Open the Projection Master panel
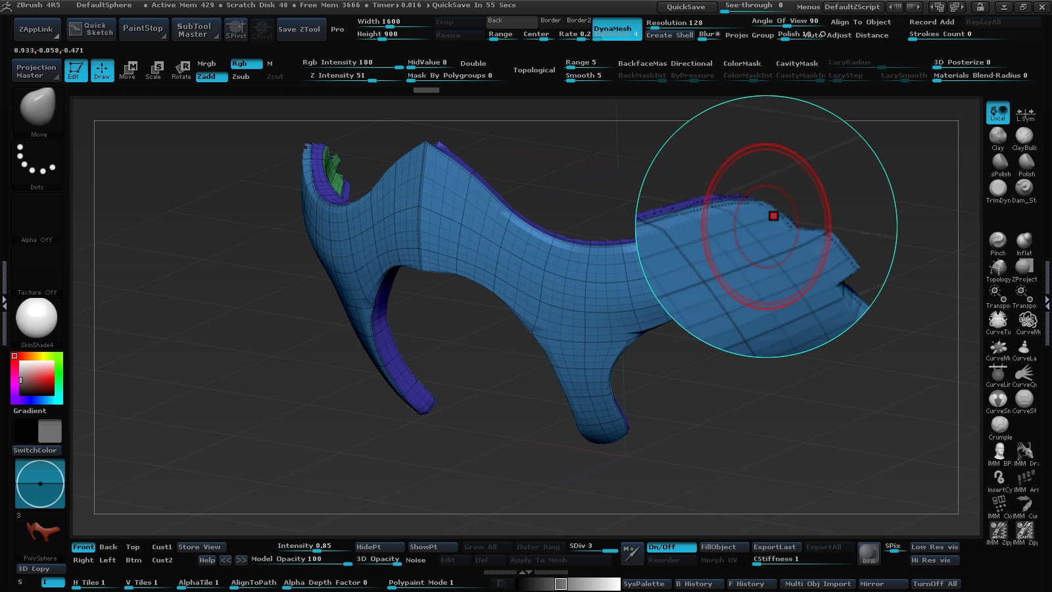The width and height of the screenshot is (1052, 592). pos(37,71)
